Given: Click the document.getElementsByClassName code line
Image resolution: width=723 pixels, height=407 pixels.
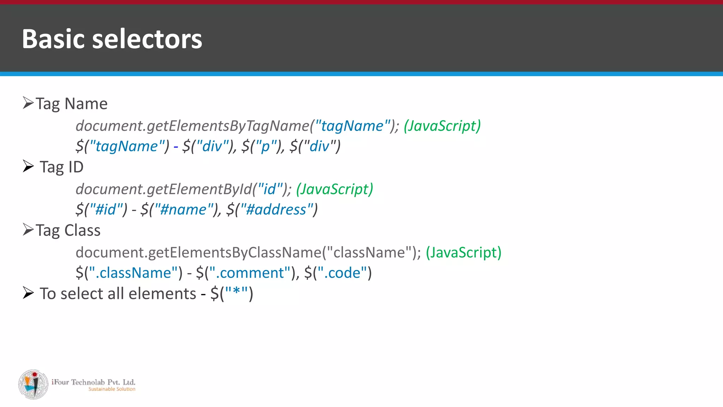Looking at the screenshot, I should point(288,252).
